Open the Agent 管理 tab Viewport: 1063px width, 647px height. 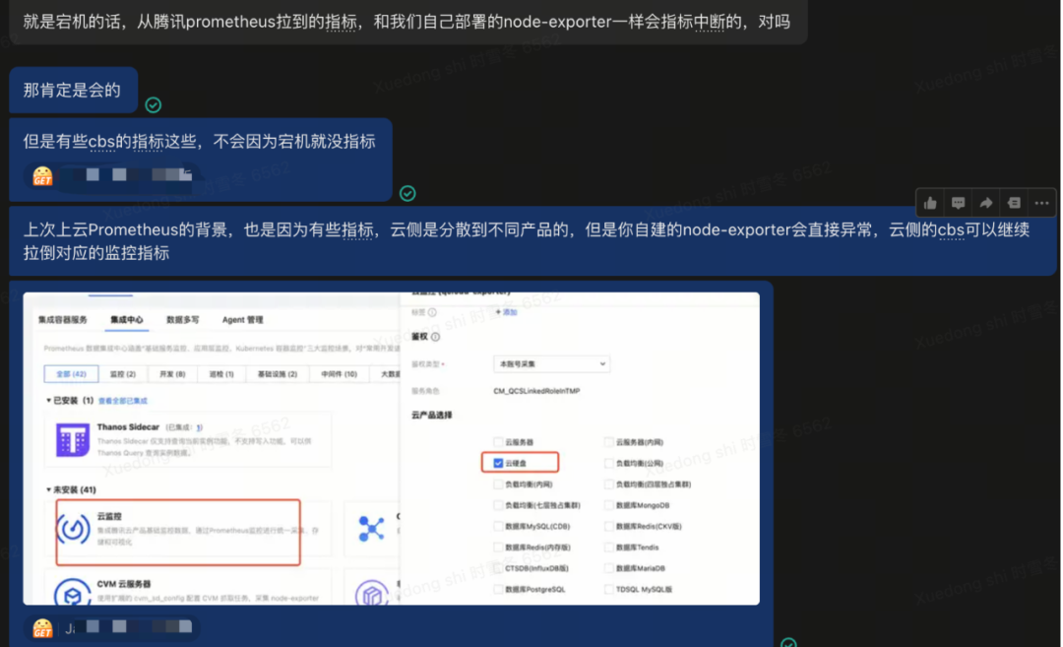coord(243,319)
